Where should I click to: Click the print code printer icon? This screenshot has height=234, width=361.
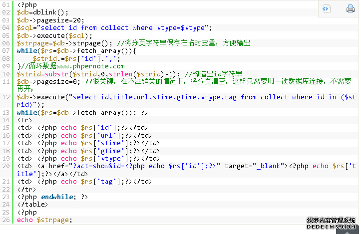point(351,8)
